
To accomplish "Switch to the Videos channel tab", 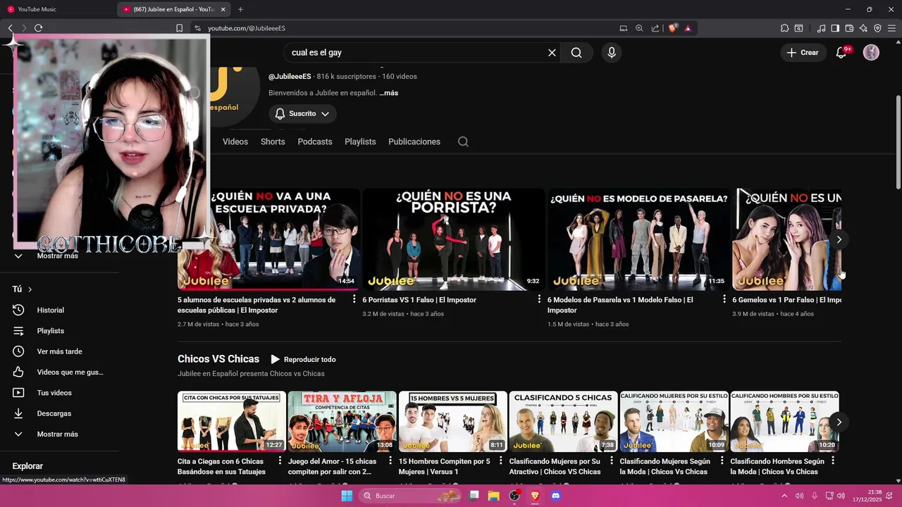I will coord(235,142).
